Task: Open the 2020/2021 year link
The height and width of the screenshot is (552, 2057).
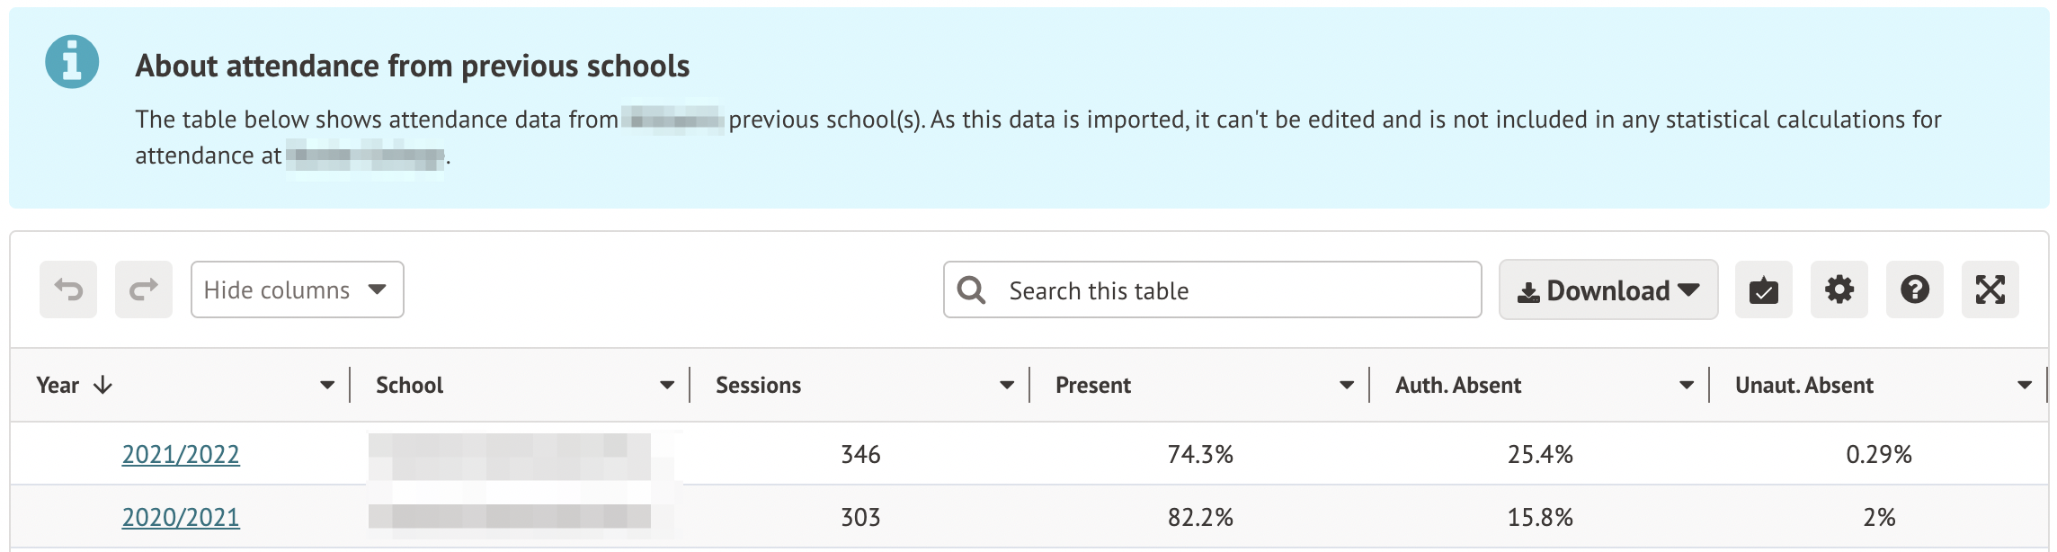Action: [x=181, y=517]
